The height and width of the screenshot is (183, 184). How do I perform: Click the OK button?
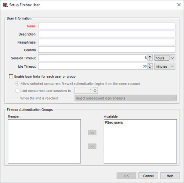coord(126,176)
